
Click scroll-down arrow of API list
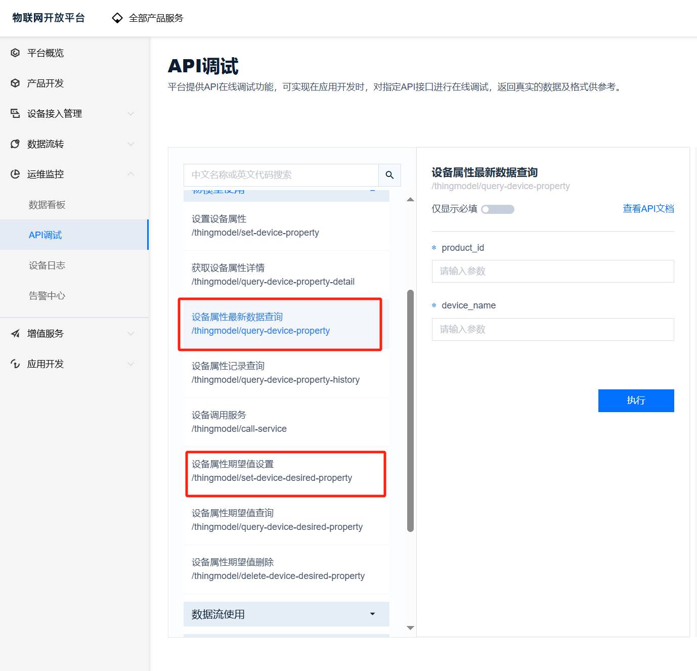click(x=410, y=628)
